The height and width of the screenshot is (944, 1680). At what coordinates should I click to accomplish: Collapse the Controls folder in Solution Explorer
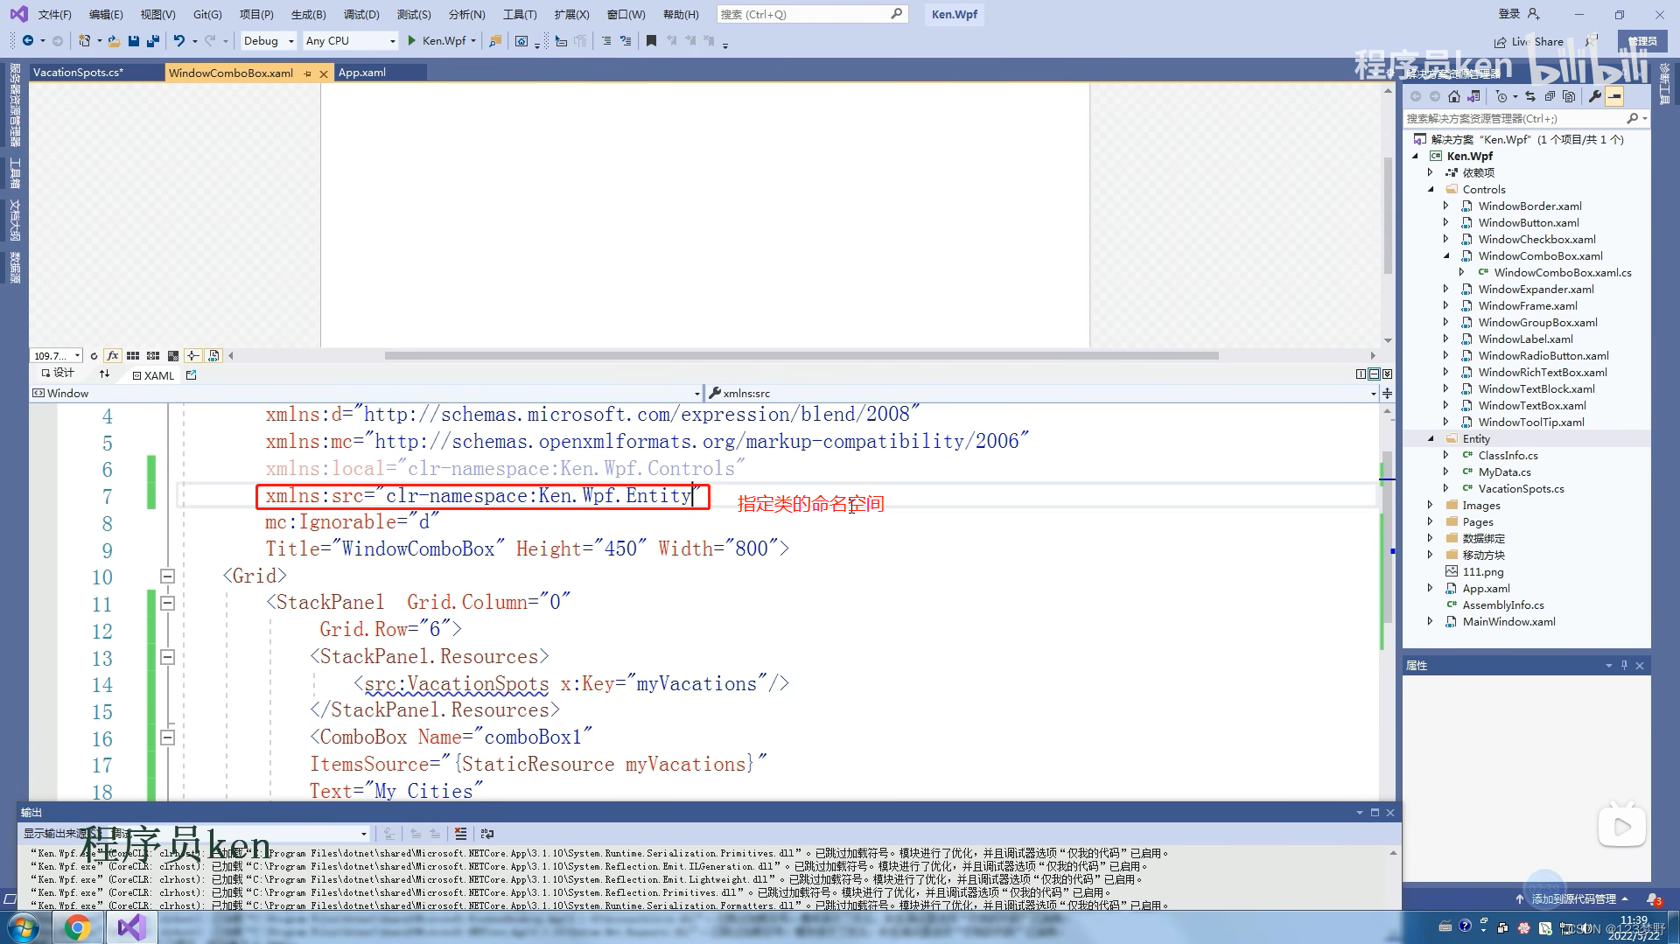coord(1431,190)
